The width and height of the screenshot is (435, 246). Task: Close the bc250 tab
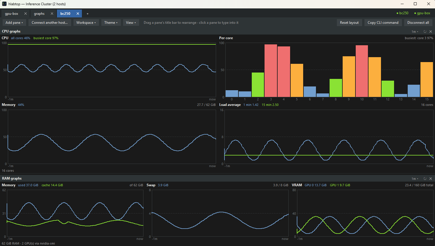tap(78, 14)
